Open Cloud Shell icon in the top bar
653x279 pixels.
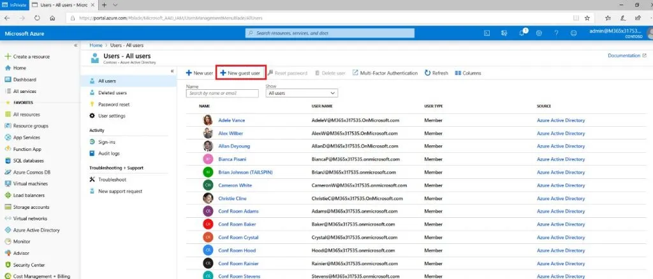coord(487,33)
